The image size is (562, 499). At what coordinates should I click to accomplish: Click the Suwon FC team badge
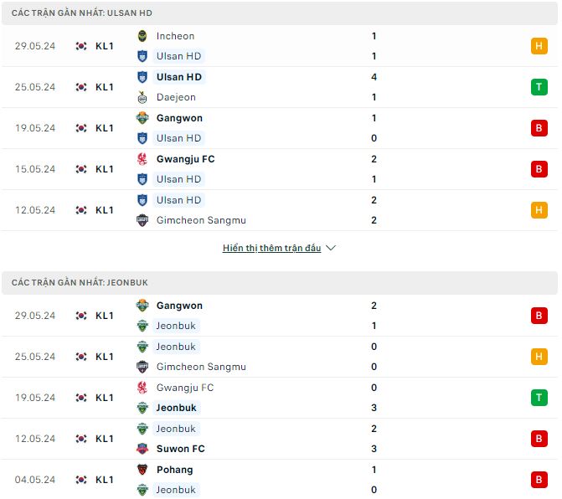coord(142,449)
